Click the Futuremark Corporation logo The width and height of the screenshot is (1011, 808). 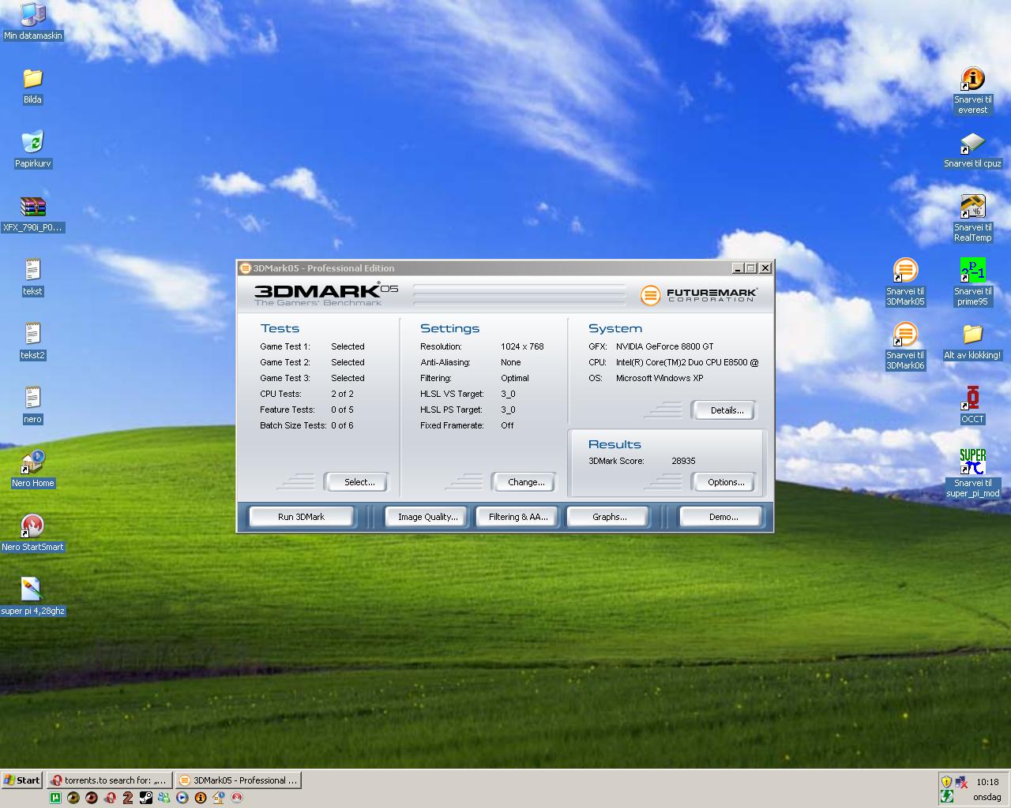point(699,294)
